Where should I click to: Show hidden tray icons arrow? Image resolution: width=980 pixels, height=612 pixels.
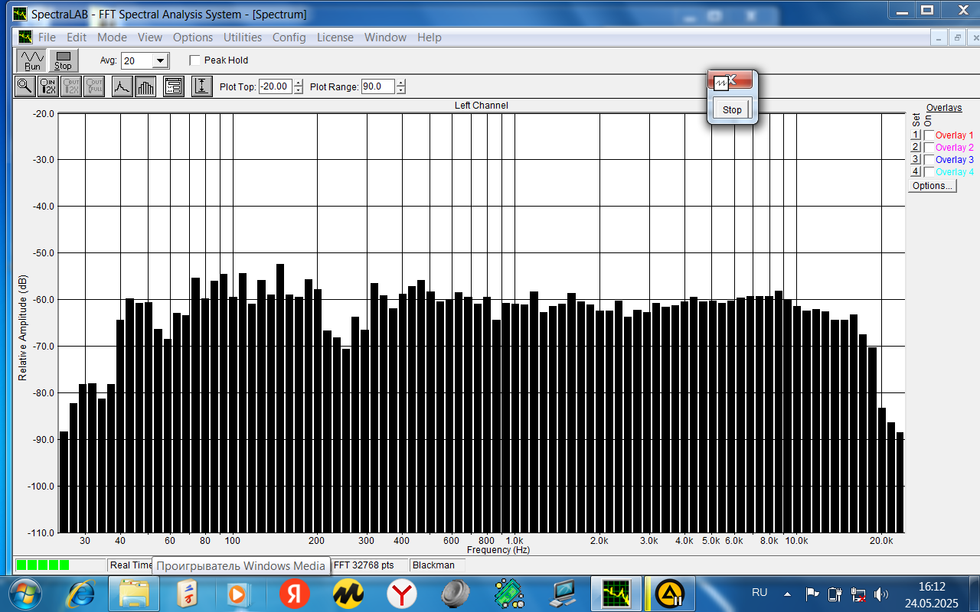click(787, 594)
